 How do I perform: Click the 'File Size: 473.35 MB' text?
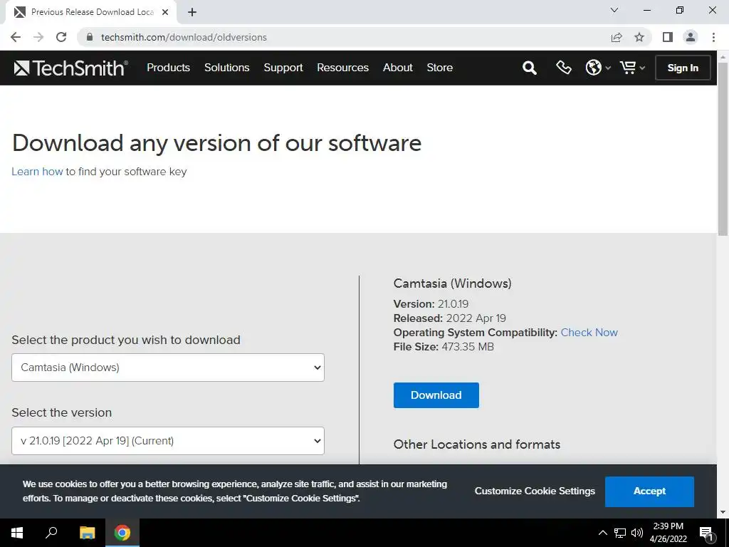(x=444, y=347)
